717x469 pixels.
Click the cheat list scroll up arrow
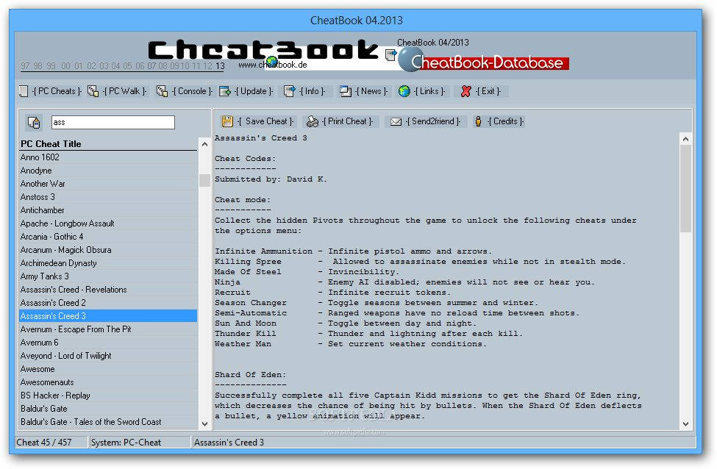204,144
